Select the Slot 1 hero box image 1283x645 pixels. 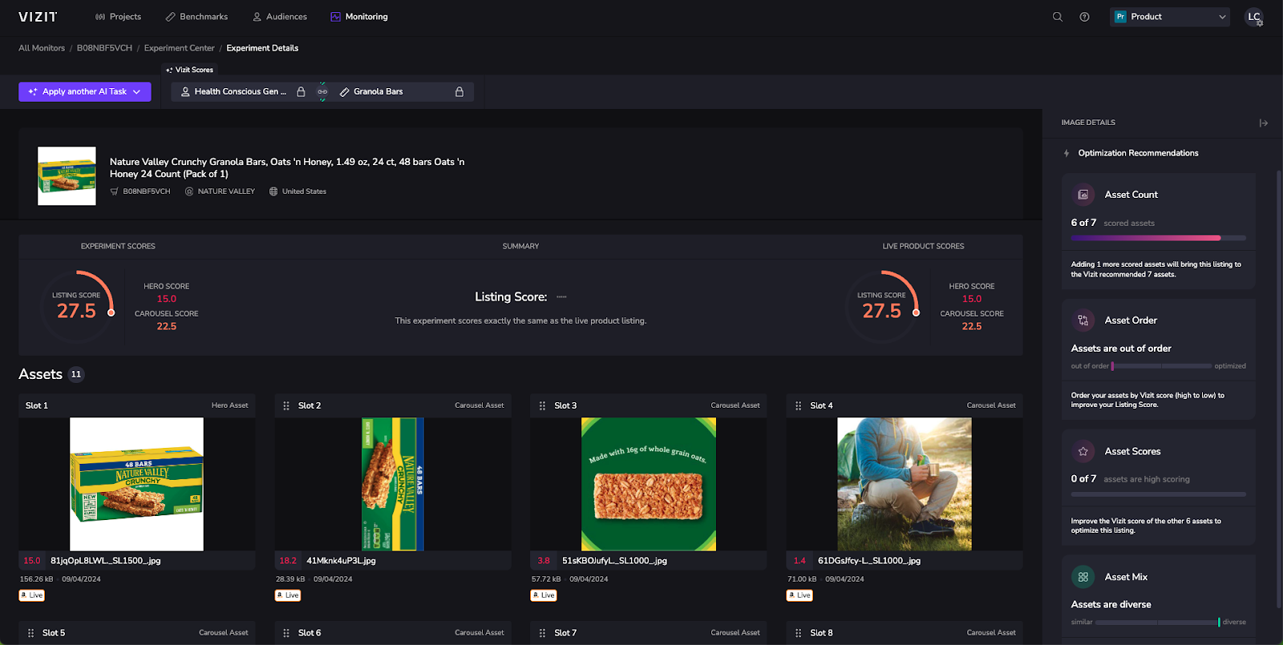137,484
